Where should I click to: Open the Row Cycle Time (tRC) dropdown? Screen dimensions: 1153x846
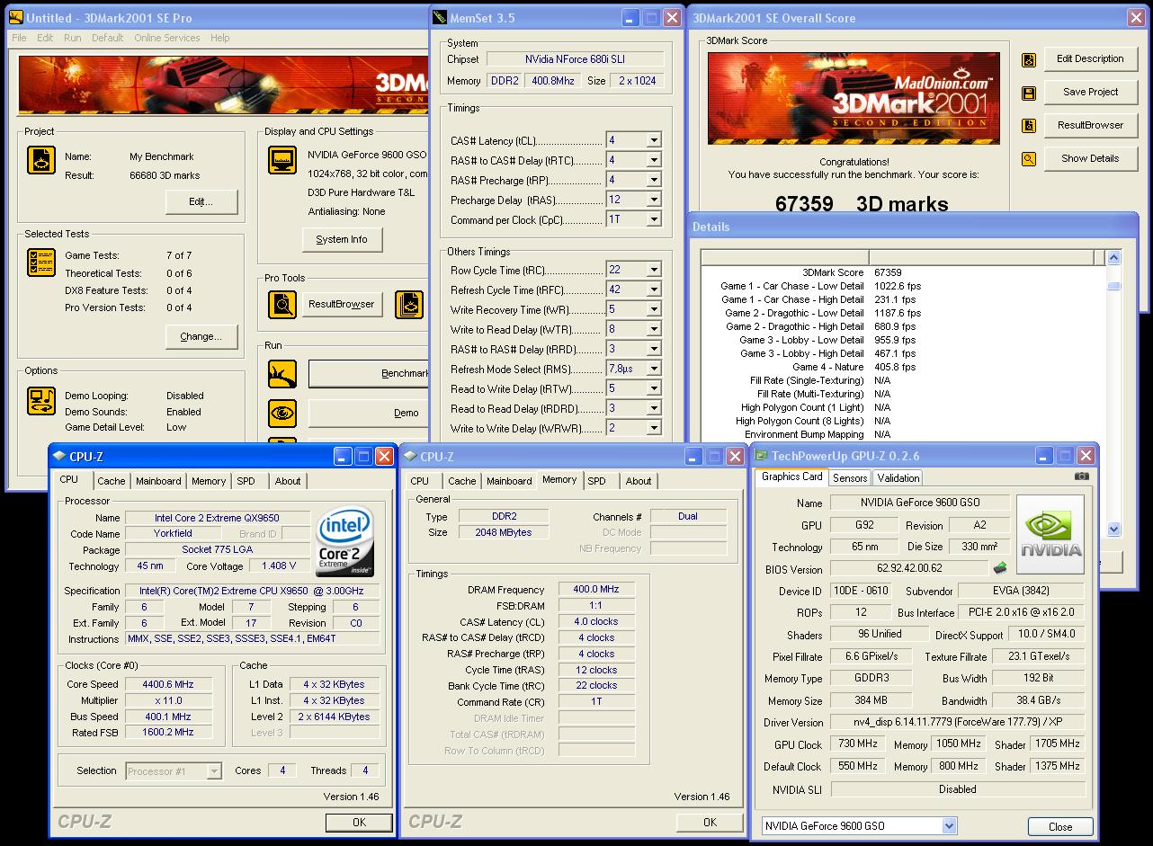tap(654, 270)
